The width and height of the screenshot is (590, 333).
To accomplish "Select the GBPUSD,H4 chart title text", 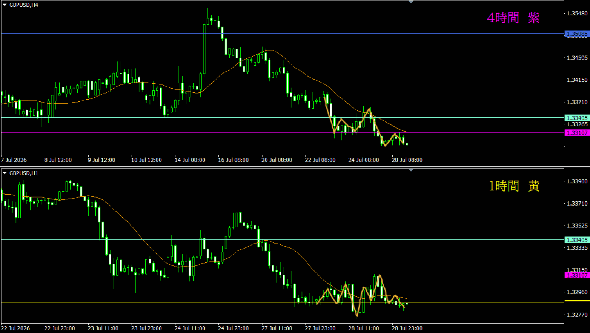I will (x=24, y=5).
